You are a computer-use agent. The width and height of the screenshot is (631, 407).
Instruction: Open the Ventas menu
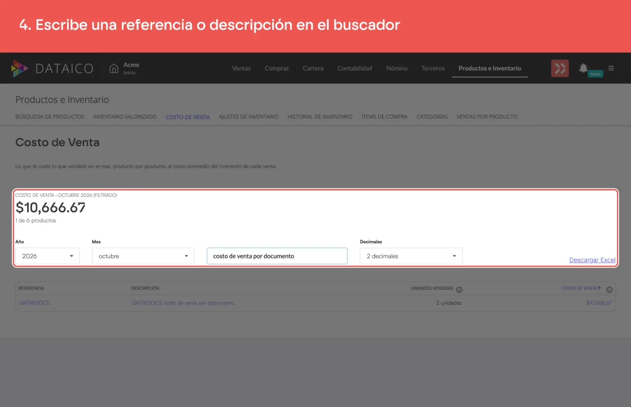pos(241,68)
